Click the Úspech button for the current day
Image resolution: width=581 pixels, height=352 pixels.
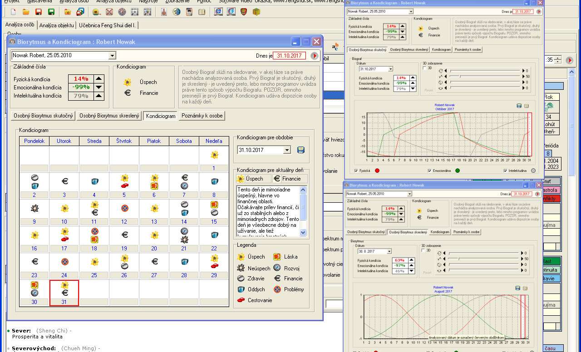pos(253,179)
